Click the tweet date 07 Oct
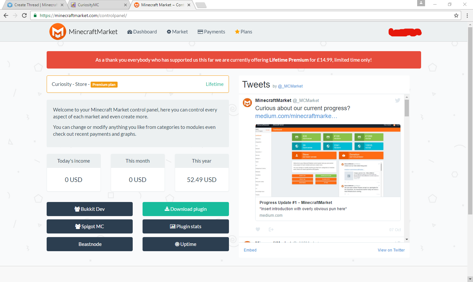Image resolution: width=473 pixels, height=282 pixels. pos(395,230)
